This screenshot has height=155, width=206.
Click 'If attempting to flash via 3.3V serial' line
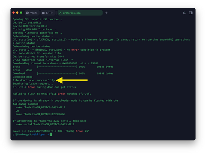click(x=49, y=121)
